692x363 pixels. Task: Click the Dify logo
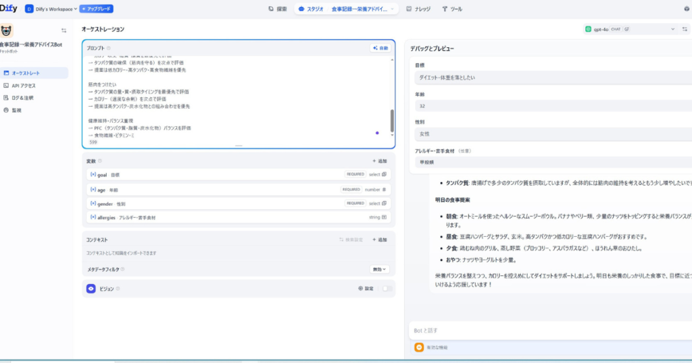tap(8, 8)
